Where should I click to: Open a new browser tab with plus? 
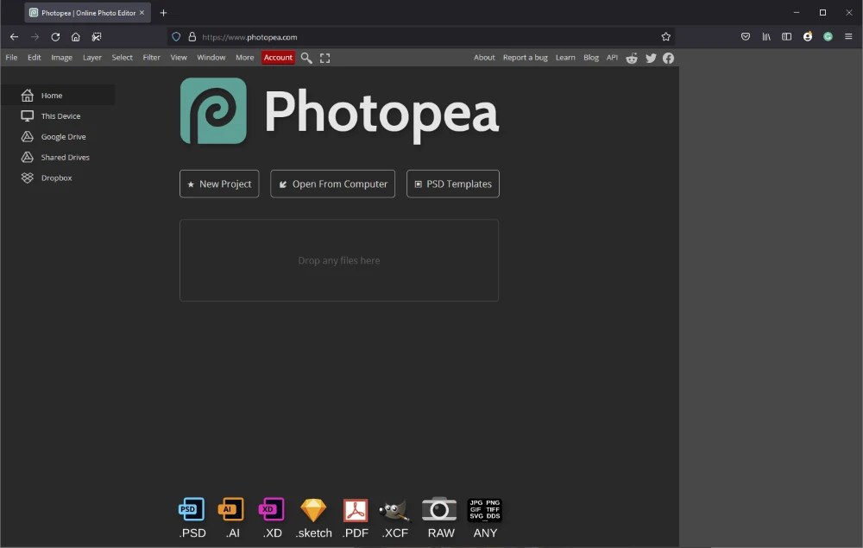pos(163,13)
